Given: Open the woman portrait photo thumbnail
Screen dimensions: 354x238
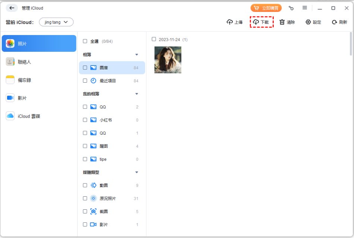Looking at the screenshot, I should (x=168, y=60).
